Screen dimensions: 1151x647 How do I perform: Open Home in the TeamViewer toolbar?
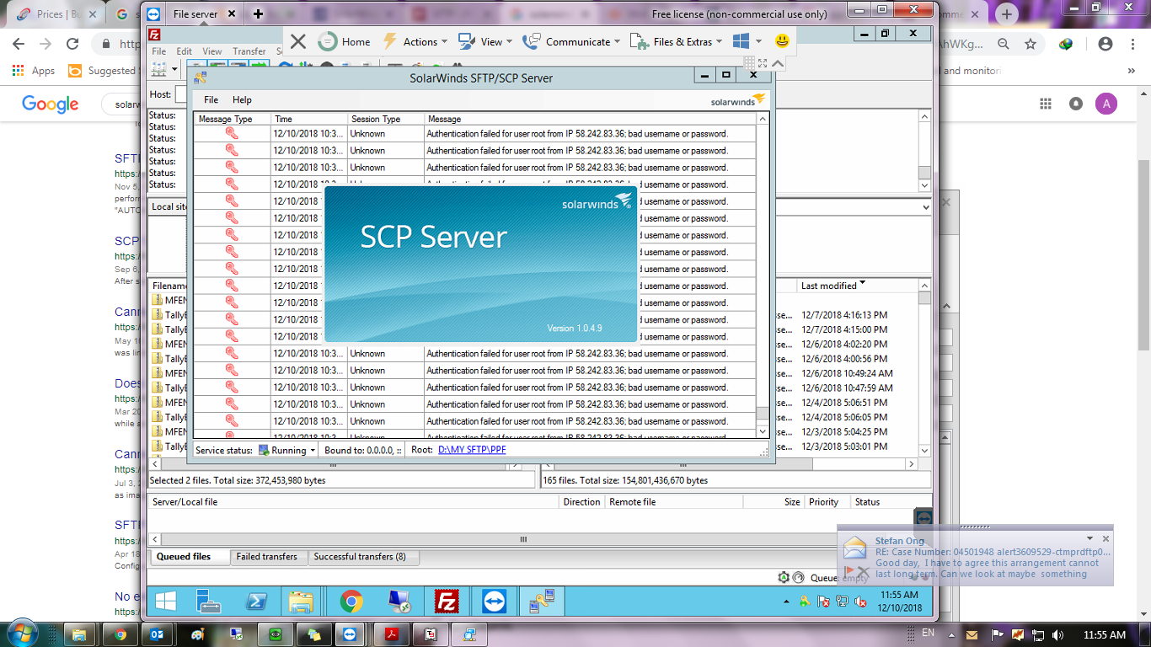345,41
